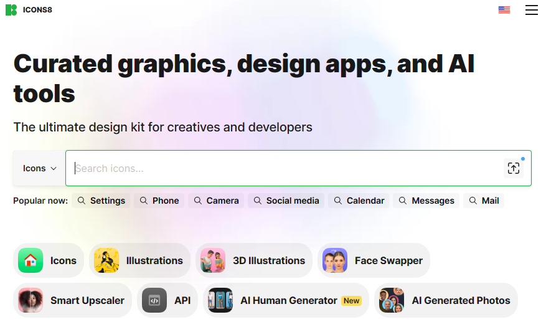546x322 pixels.
Task: Open the Face Swapper text link
Action: point(389,261)
